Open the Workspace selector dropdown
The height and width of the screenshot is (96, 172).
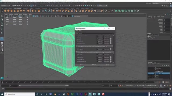pos(161,3)
